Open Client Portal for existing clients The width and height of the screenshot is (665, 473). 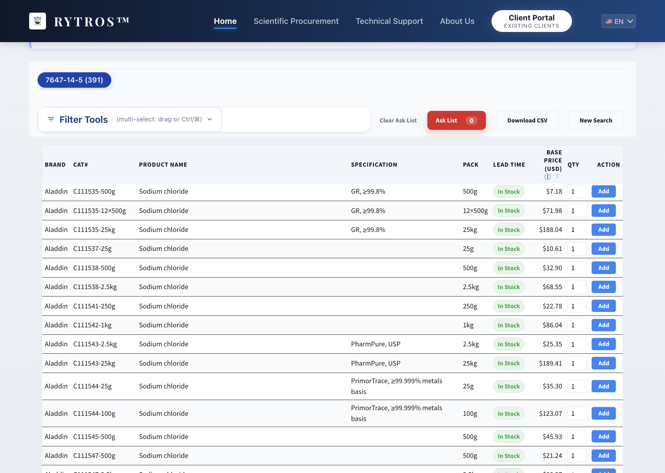coord(532,21)
